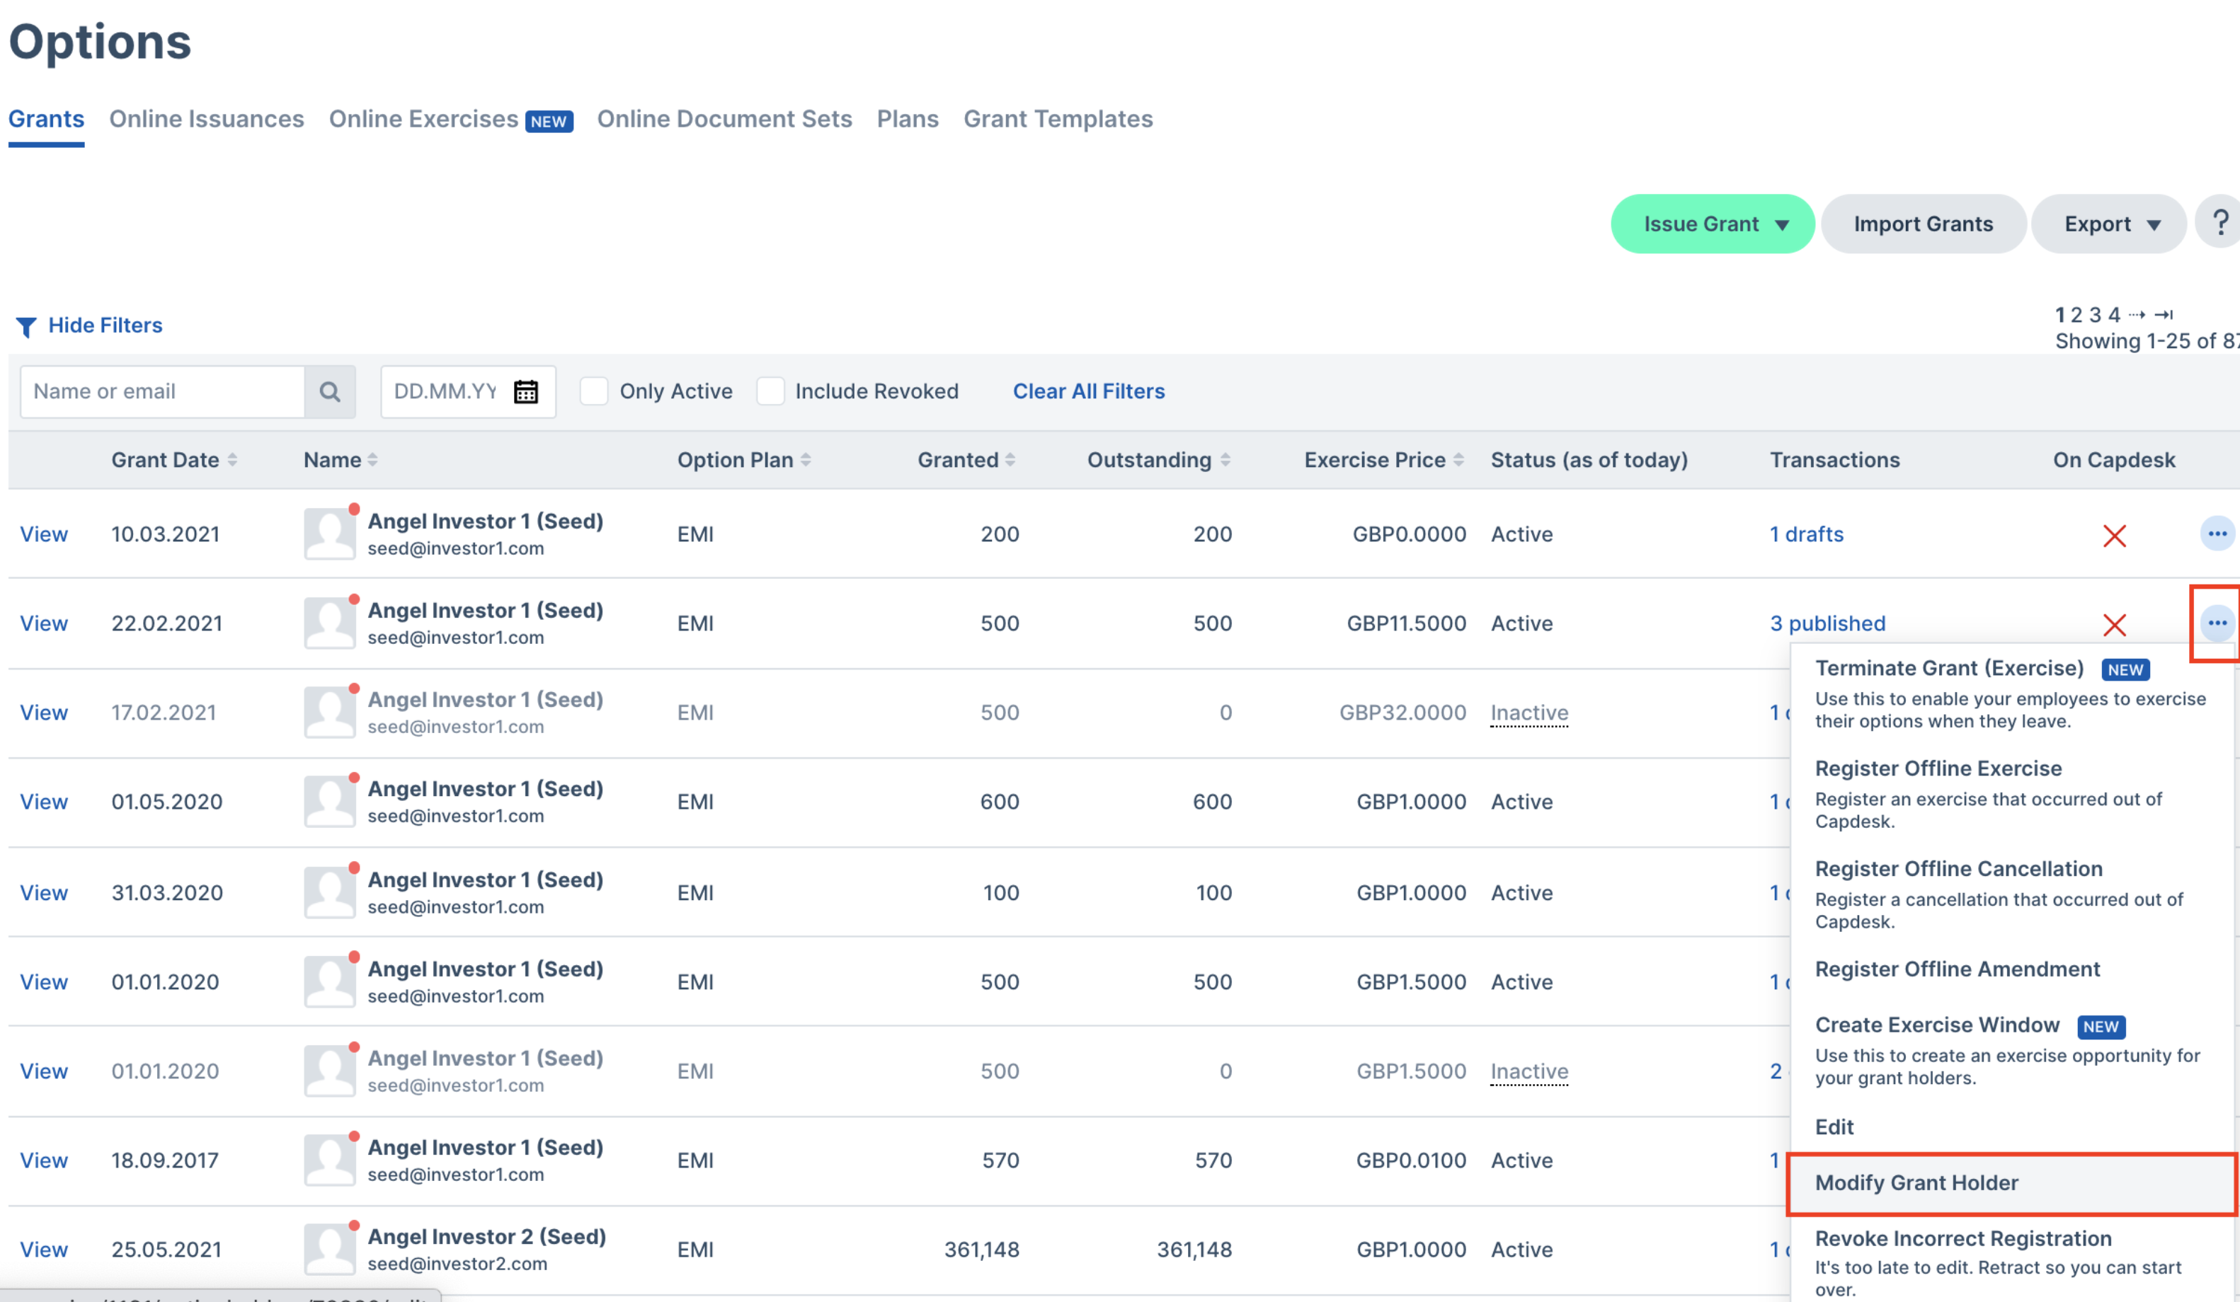Click red X in 22.02.2021 row
The height and width of the screenshot is (1302, 2240).
(x=2115, y=624)
